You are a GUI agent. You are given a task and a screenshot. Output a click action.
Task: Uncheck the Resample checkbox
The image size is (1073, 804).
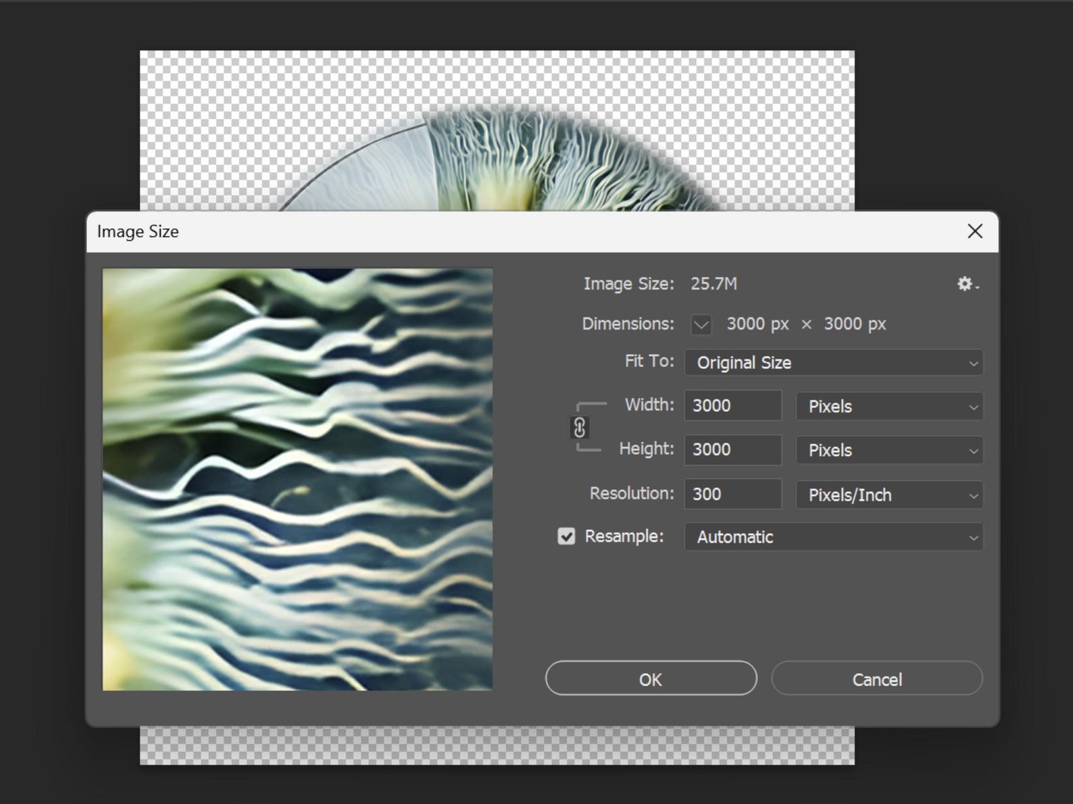click(x=566, y=536)
